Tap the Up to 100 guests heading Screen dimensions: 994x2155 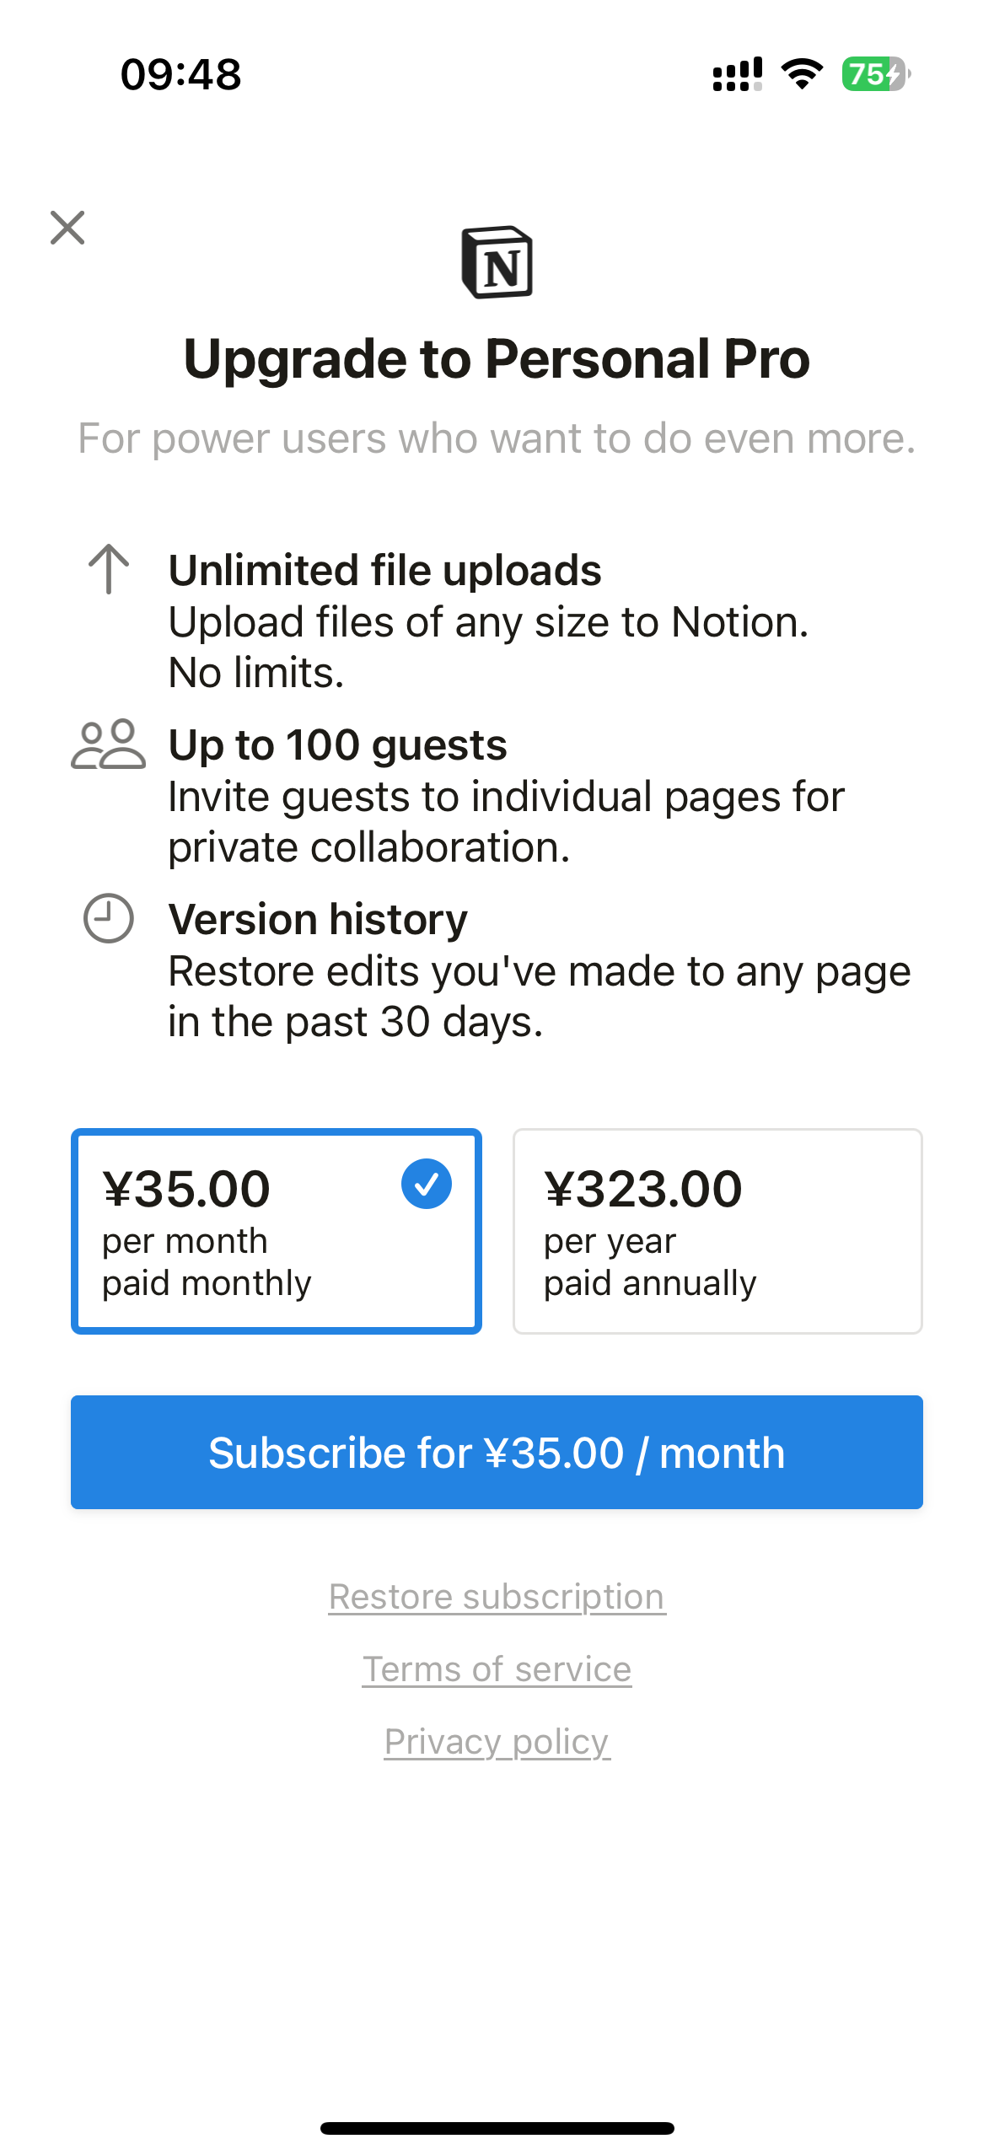pos(338,745)
